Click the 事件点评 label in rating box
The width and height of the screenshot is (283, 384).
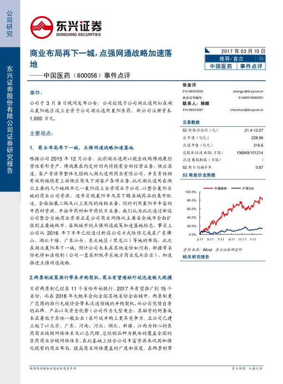coord(251,67)
